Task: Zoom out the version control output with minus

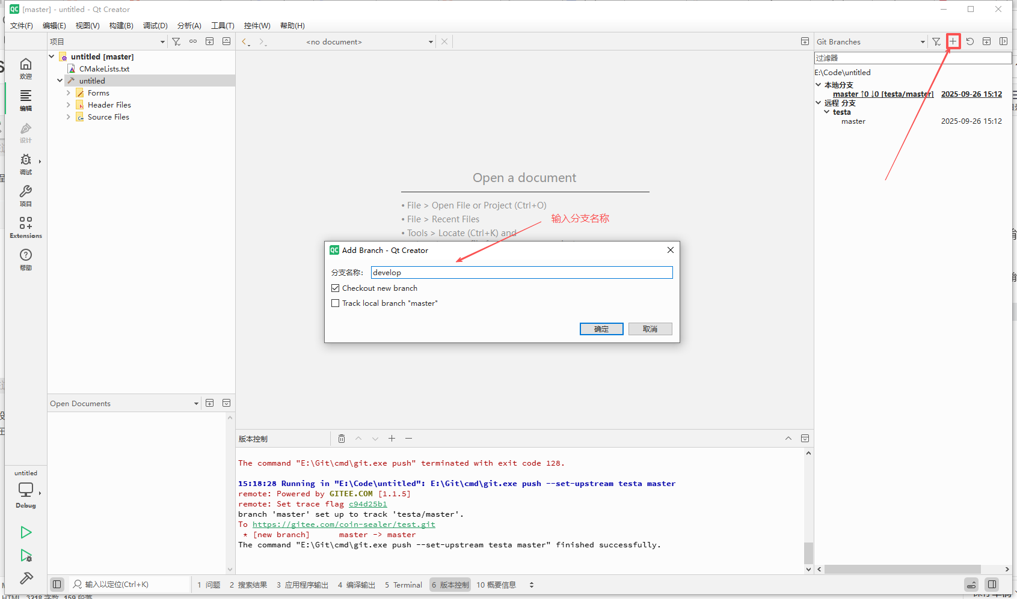Action: (408, 439)
